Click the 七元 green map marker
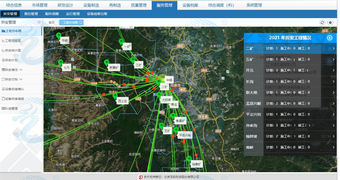The height and width of the screenshot is (180, 340). pos(61,63)
